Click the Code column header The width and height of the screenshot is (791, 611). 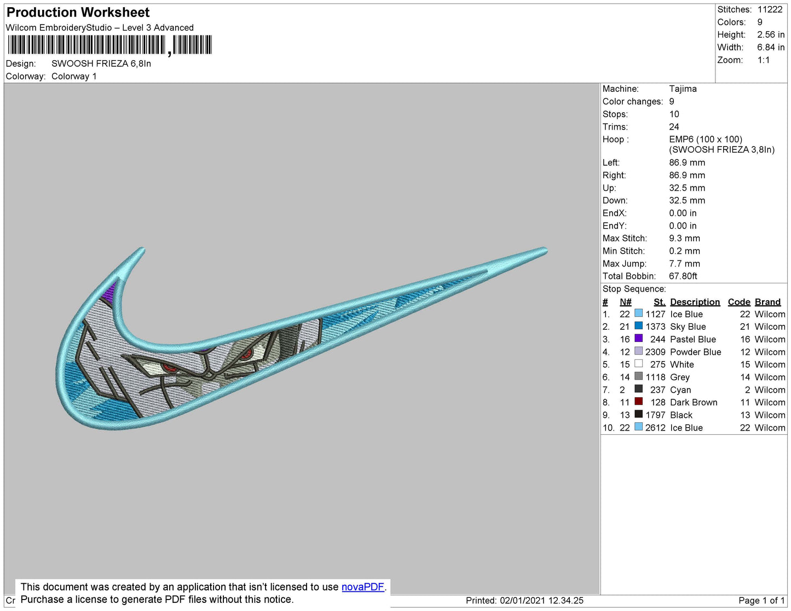(738, 302)
